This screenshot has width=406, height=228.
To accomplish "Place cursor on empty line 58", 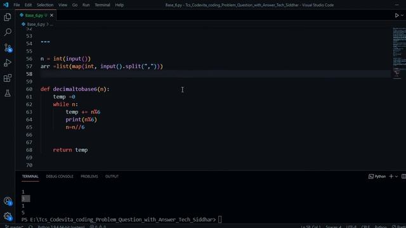I will [x=216, y=74].
